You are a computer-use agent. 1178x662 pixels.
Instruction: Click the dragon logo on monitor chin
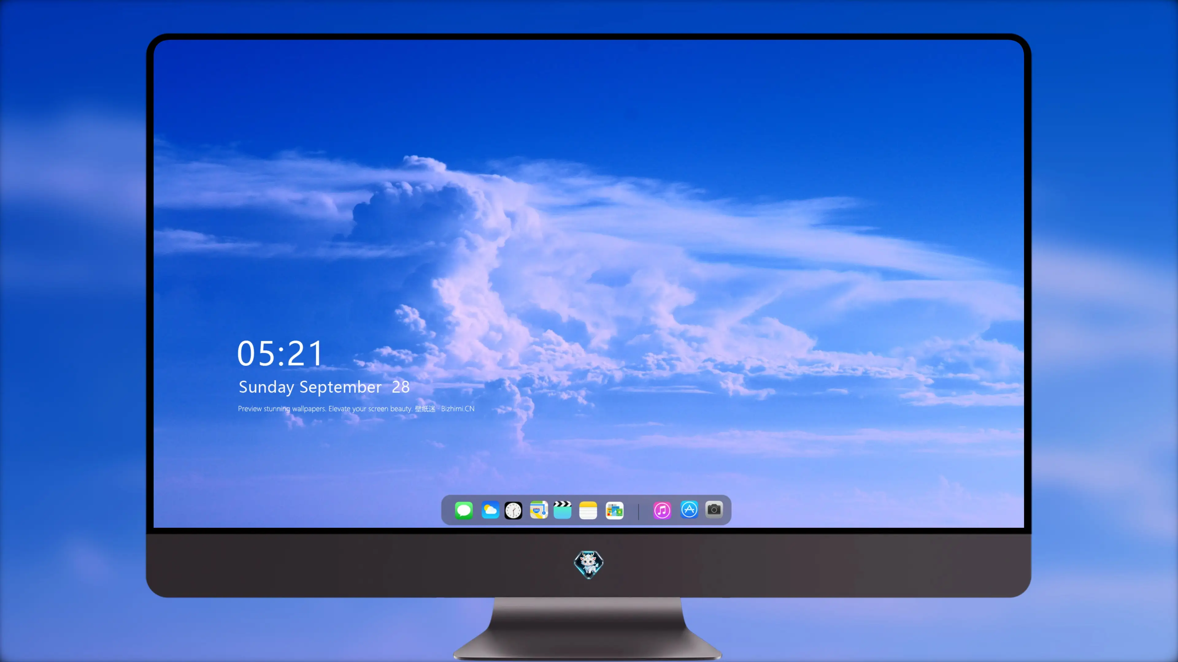point(589,564)
